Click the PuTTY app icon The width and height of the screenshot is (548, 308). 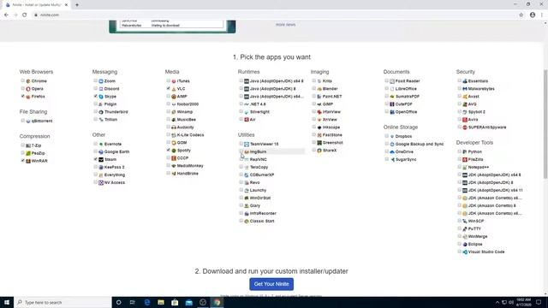465,228
